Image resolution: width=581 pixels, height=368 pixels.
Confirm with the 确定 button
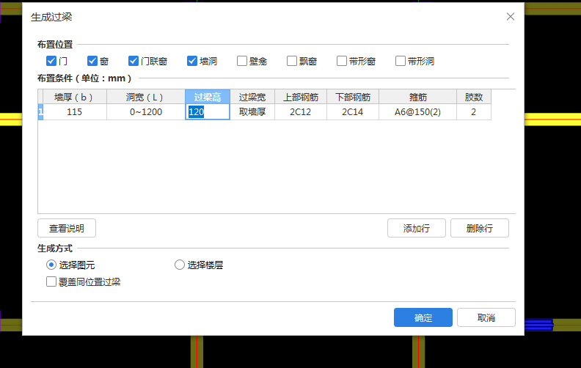tap(423, 317)
